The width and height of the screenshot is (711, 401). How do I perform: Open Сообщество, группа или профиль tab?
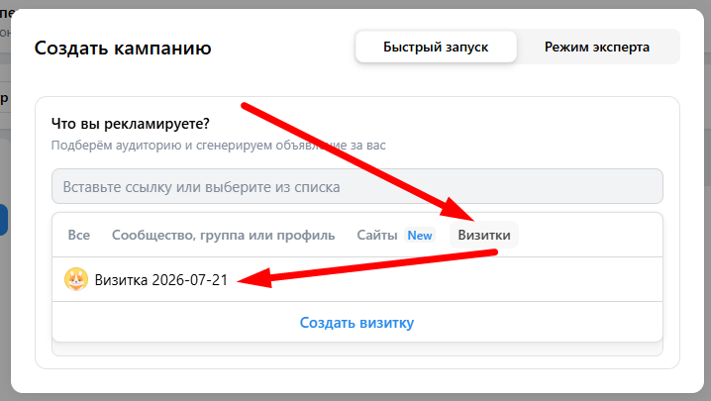tap(223, 235)
